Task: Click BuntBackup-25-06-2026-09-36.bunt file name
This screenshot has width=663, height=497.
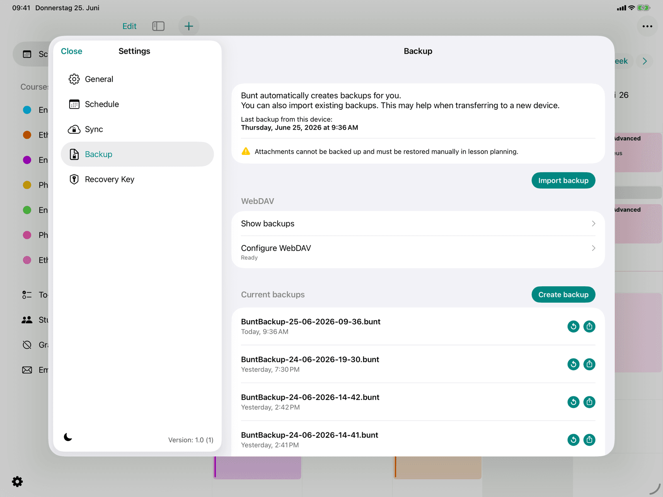Action: (311, 322)
